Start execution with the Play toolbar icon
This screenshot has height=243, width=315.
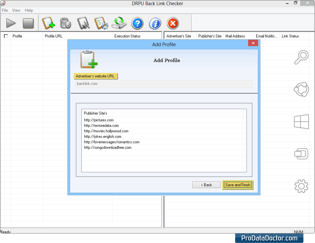pyautogui.click(x=11, y=23)
